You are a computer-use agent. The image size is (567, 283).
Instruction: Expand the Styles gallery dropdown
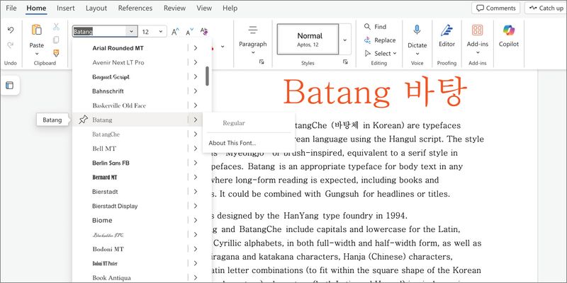click(x=345, y=39)
